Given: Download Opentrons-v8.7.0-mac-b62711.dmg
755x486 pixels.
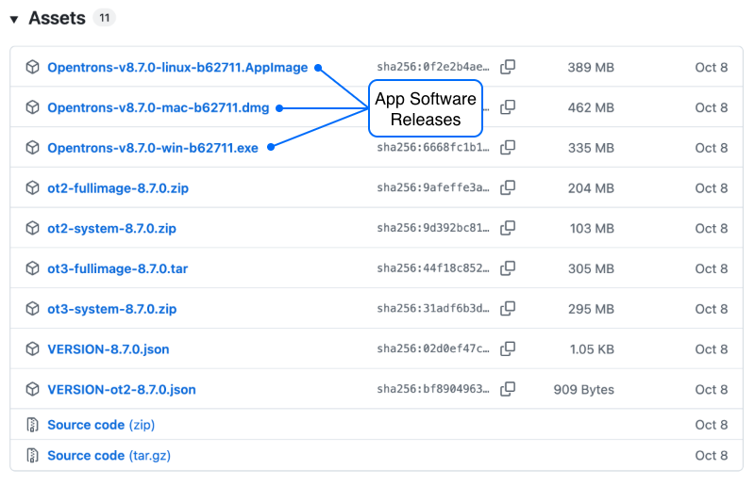Looking at the screenshot, I should click(158, 107).
